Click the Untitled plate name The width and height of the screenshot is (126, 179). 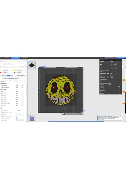pyautogui.click(x=42, y=66)
